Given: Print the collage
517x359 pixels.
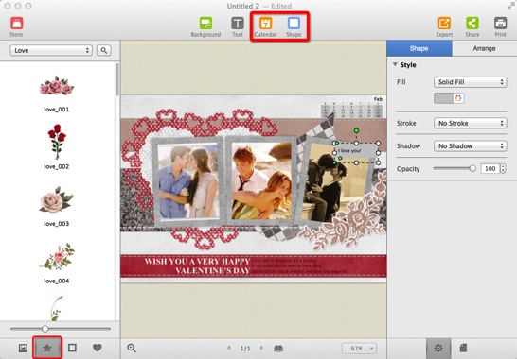Looking at the screenshot, I should pos(500,27).
